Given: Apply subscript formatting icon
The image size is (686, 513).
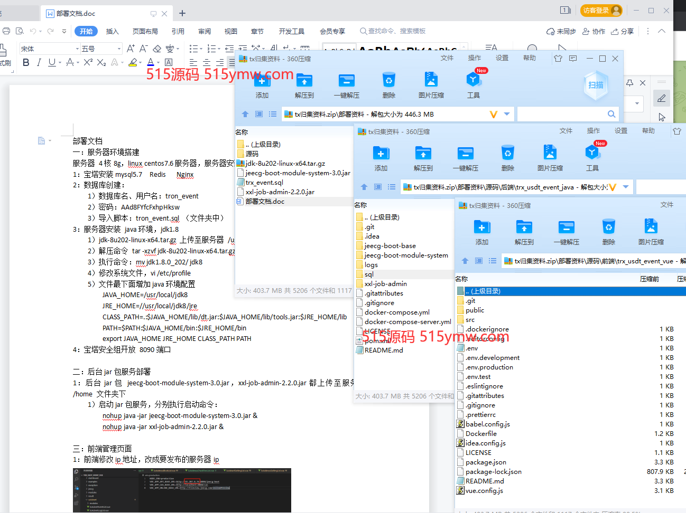Looking at the screenshot, I should pyautogui.click(x=101, y=62).
